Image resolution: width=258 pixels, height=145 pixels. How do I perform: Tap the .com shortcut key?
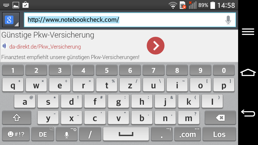tap(187, 134)
